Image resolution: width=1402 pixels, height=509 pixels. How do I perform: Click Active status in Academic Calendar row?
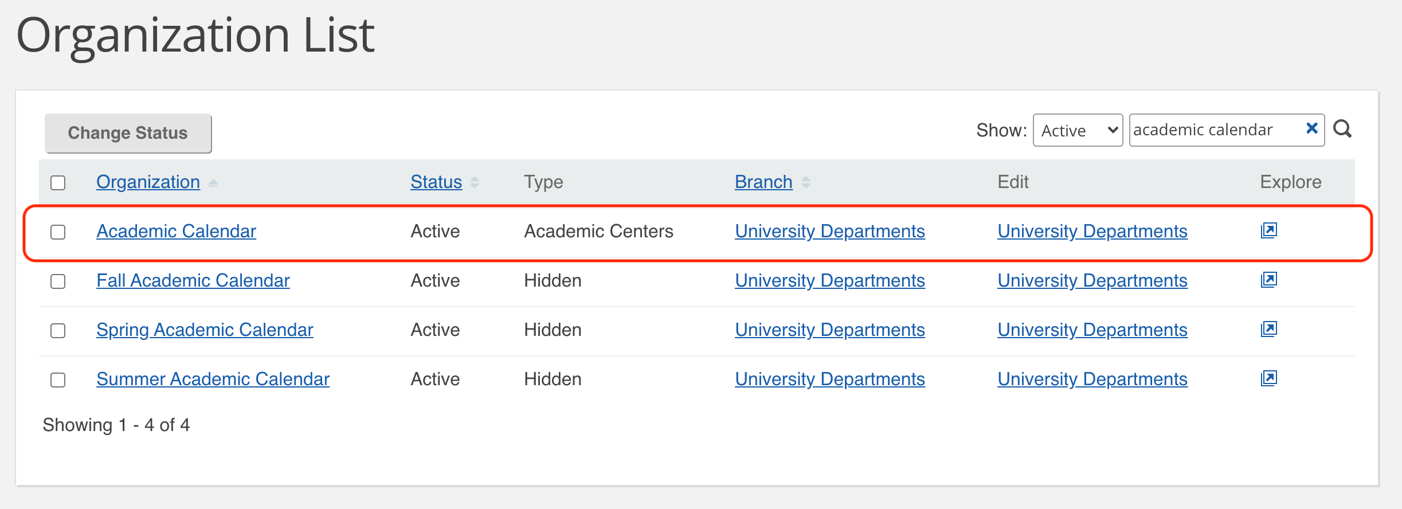[435, 231]
